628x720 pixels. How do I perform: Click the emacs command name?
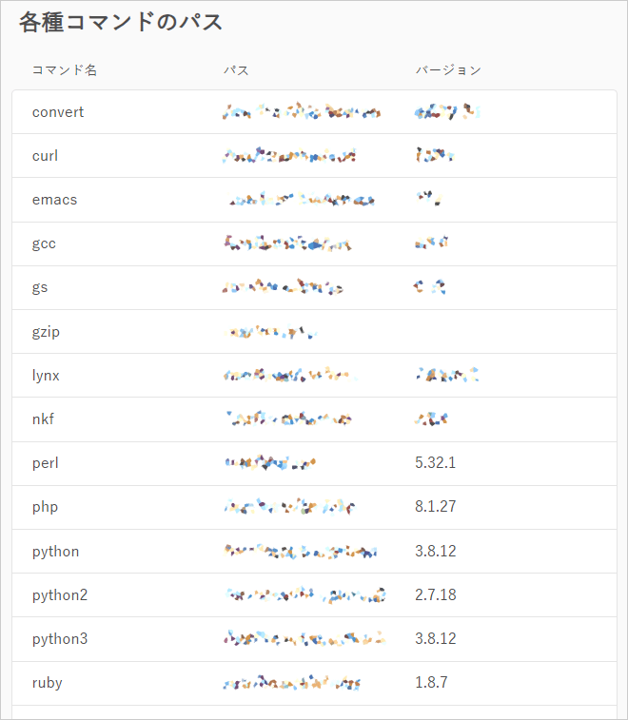click(54, 200)
